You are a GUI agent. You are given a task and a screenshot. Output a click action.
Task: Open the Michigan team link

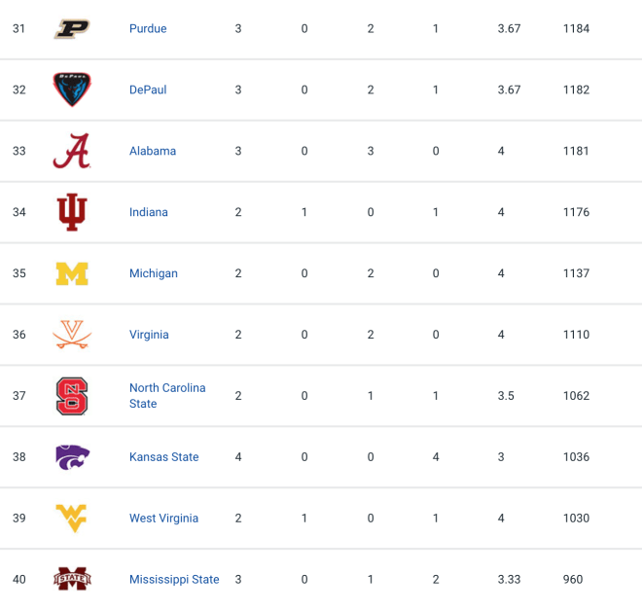pos(154,273)
